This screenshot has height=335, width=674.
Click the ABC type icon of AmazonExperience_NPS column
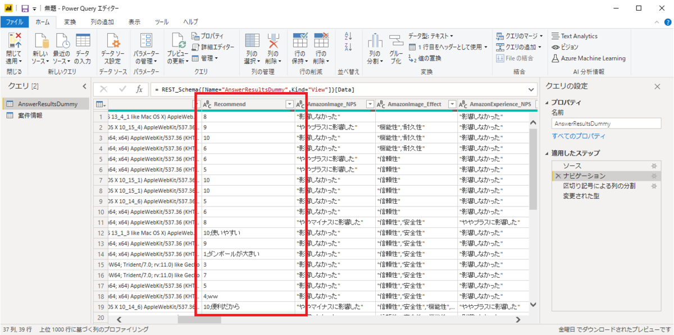pyautogui.click(x=463, y=104)
